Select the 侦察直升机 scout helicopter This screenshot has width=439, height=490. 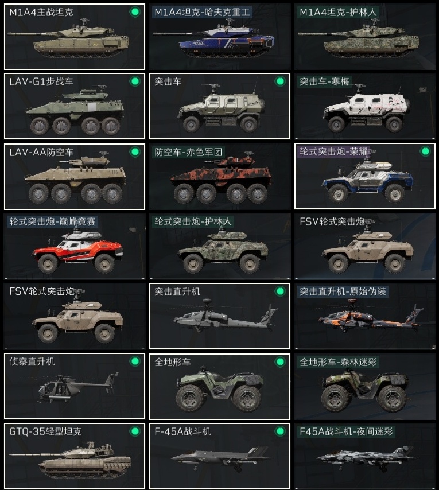[75, 386]
